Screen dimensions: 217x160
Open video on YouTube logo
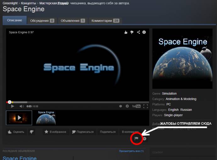[x=136, y=106]
